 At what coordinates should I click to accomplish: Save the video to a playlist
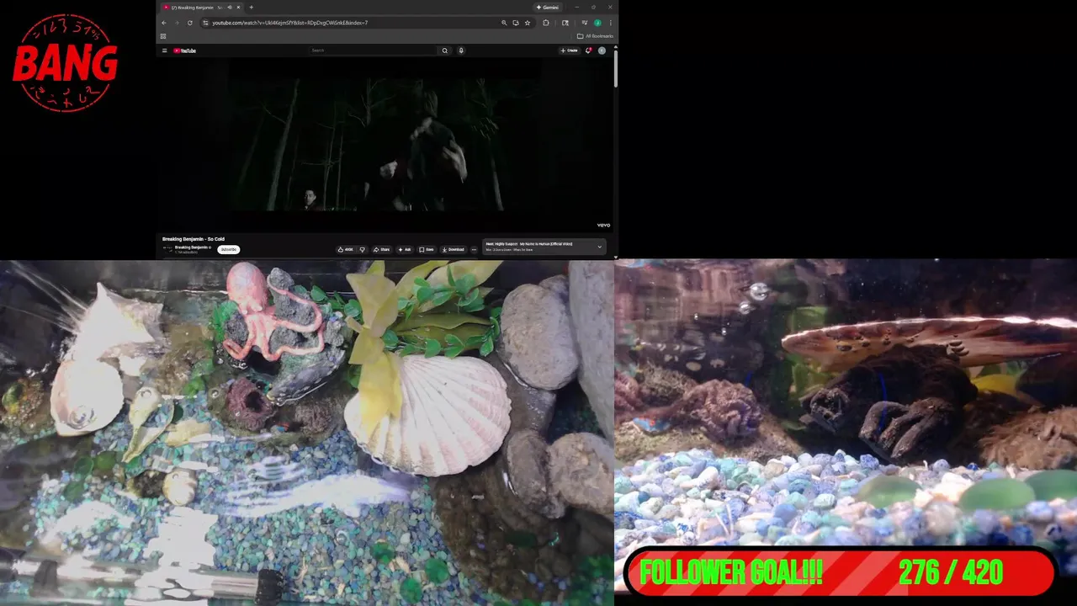coord(427,249)
